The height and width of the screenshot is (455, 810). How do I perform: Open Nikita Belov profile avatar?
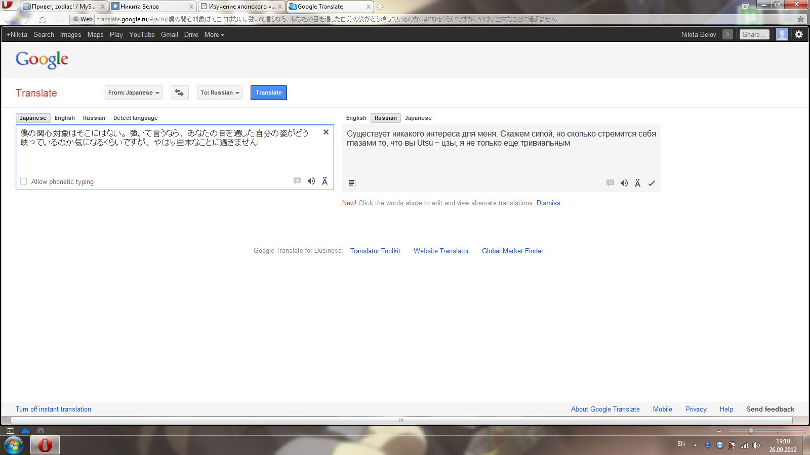coord(782,34)
